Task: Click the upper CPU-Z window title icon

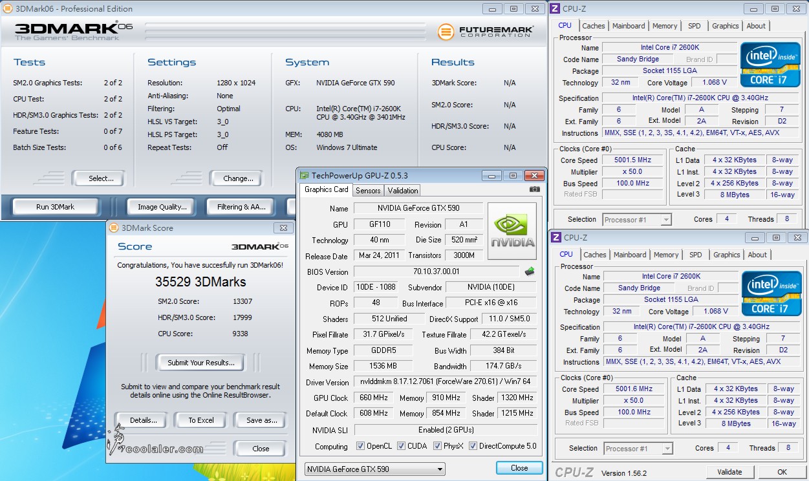Action: [555, 8]
